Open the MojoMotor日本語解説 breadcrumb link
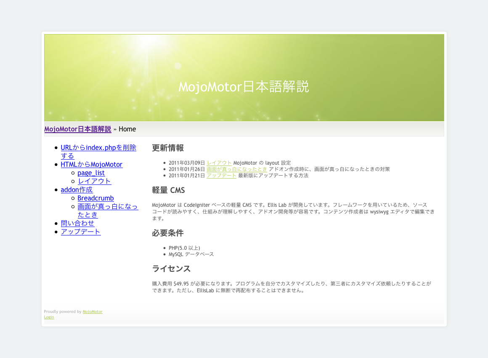Viewport: 488px width, 358px height. point(77,129)
